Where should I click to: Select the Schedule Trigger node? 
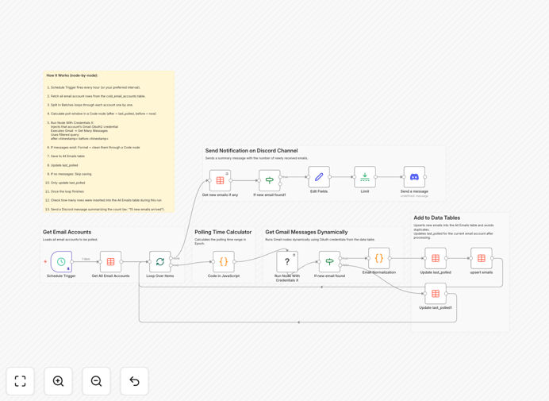pyautogui.click(x=61, y=261)
